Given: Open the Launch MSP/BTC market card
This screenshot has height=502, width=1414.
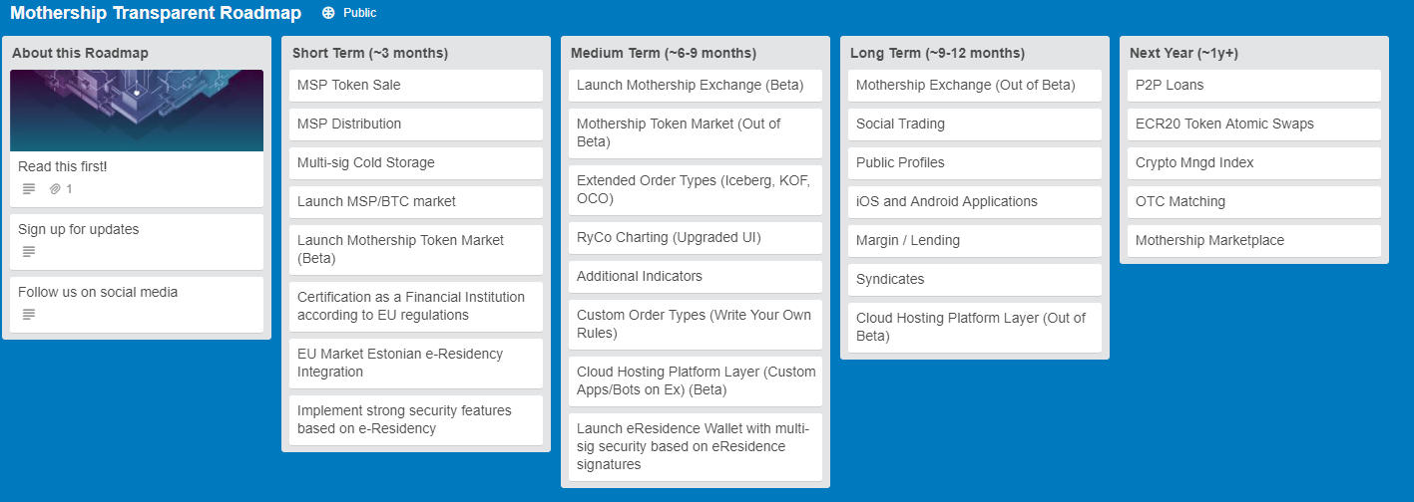Looking at the screenshot, I should 416,201.
